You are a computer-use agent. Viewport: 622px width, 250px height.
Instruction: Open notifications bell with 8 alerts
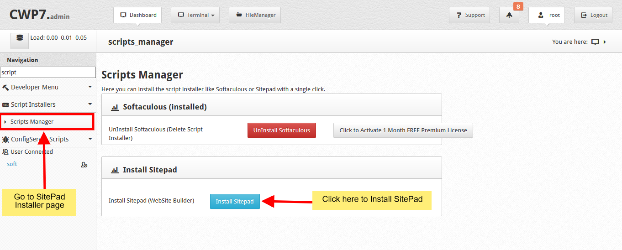pyautogui.click(x=509, y=15)
